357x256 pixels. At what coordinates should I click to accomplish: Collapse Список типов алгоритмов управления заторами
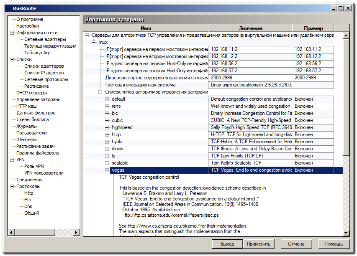click(x=100, y=92)
